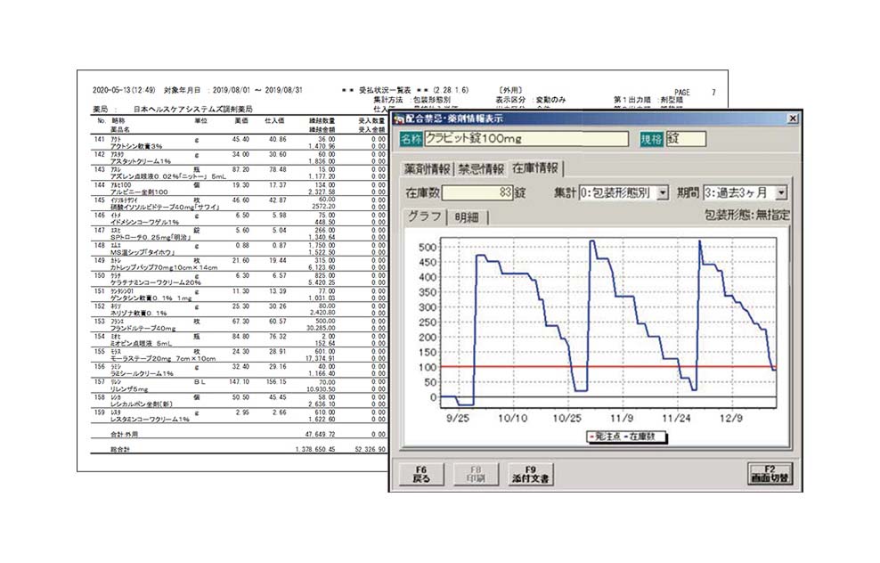Screen dimensions: 880x563
Task: Click the red order-point line in the chart
Action: point(623,366)
